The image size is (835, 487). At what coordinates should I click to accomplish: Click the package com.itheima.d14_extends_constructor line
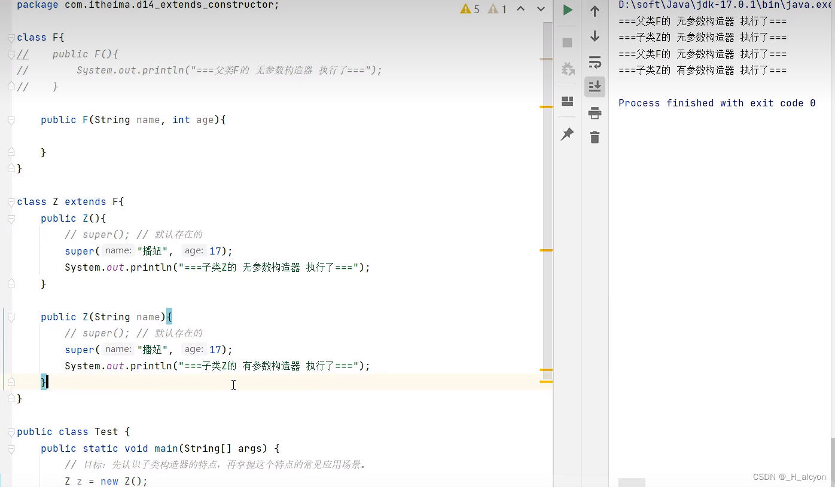tap(148, 5)
